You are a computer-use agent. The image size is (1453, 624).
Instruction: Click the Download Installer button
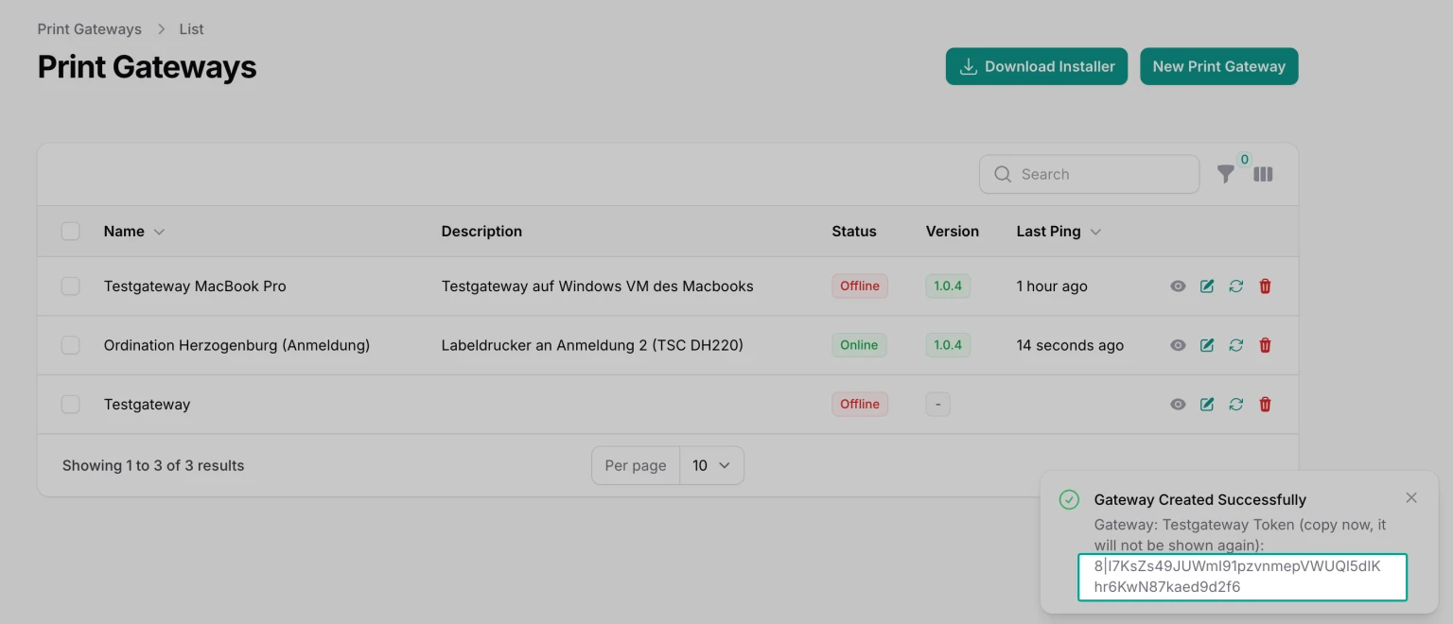coord(1036,66)
